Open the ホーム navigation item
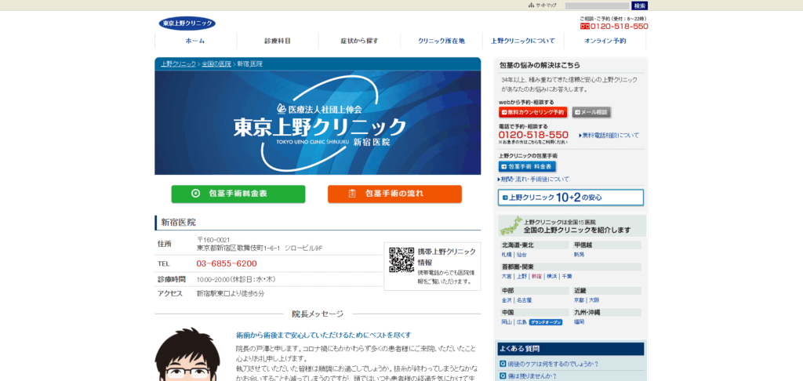Image resolution: width=803 pixels, height=381 pixels. click(195, 41)
